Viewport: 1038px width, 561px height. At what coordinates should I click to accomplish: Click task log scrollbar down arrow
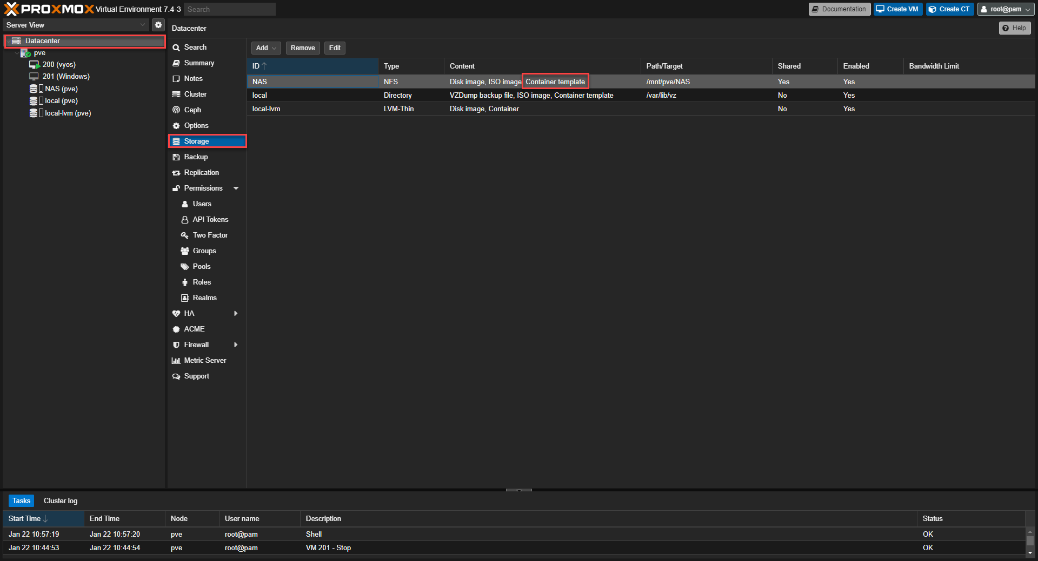point(1030,552)
